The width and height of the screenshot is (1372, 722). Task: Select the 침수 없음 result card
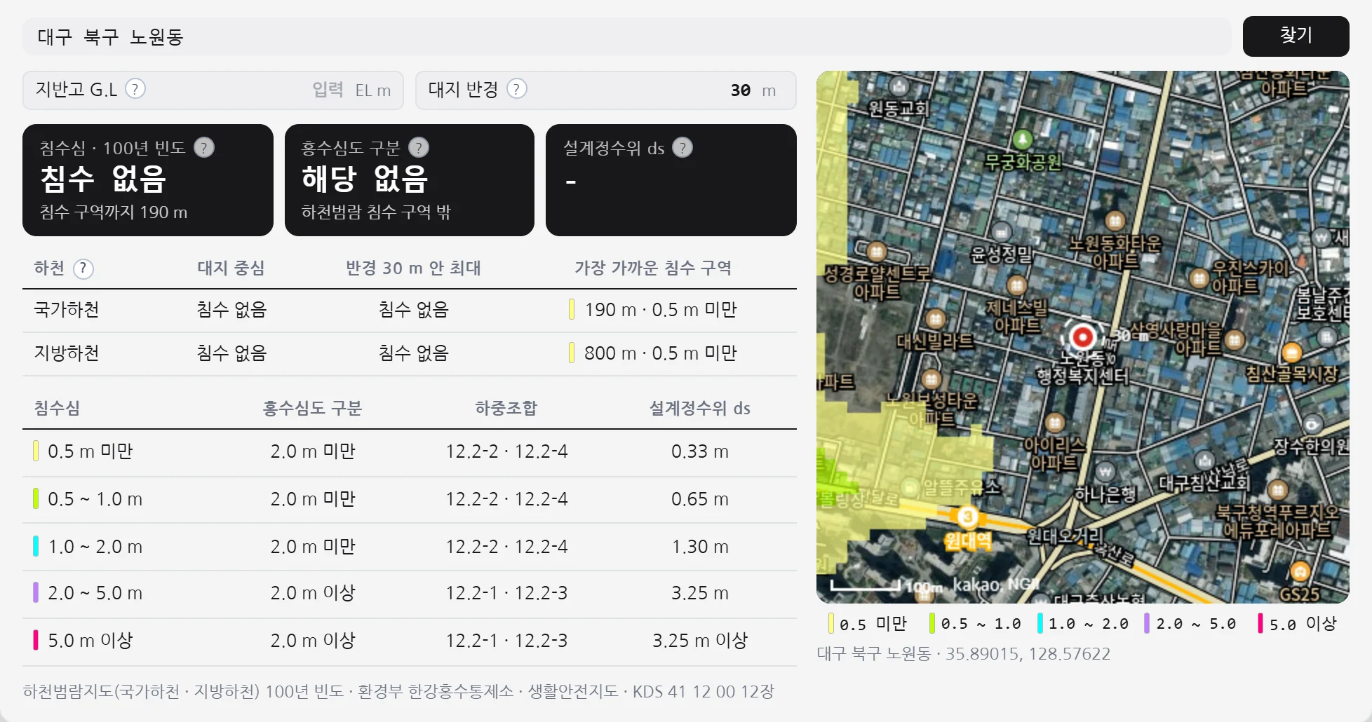(x=148, y=180)
